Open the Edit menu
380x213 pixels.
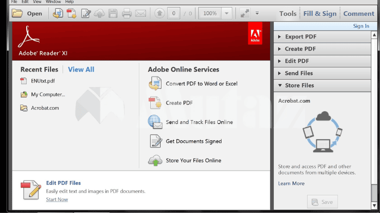pos(25,2)
